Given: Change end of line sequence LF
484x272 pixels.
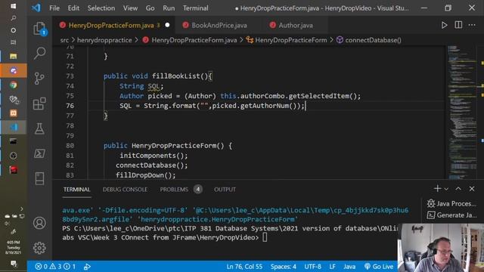Looking at the screenshot, I should coord(332,267).
